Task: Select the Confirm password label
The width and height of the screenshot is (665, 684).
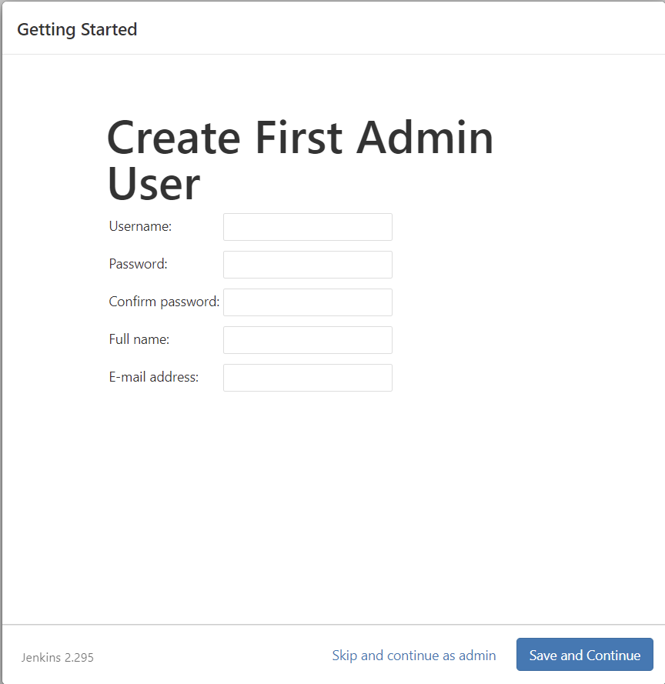Action: click(164, 302)
